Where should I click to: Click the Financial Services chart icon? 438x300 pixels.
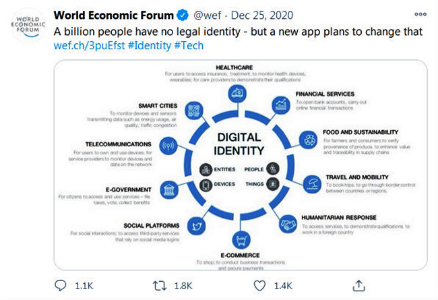pyautogui.click(x=280, y=104)
